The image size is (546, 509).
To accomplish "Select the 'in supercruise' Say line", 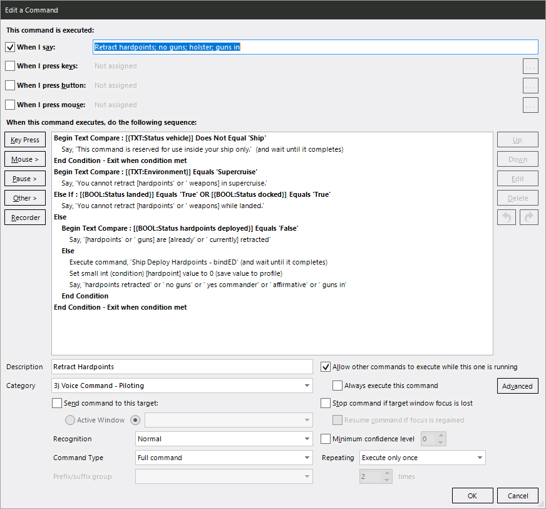I will click(x=164, y=183).
